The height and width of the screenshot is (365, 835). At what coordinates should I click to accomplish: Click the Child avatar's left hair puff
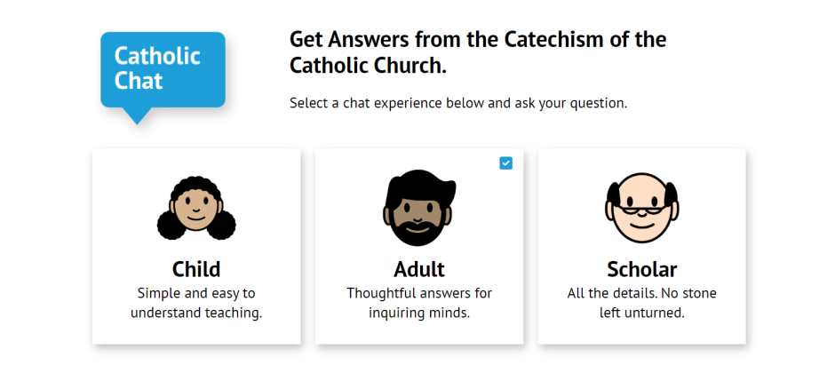pos(171,225)
